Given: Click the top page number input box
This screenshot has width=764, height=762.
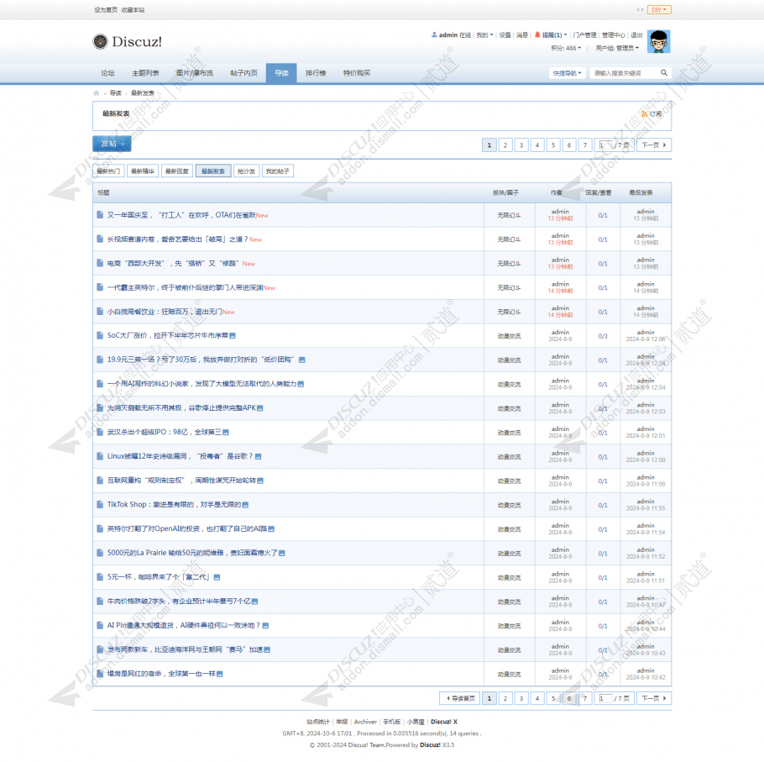Looking at the screenshot, I should (x=605, y=145).
